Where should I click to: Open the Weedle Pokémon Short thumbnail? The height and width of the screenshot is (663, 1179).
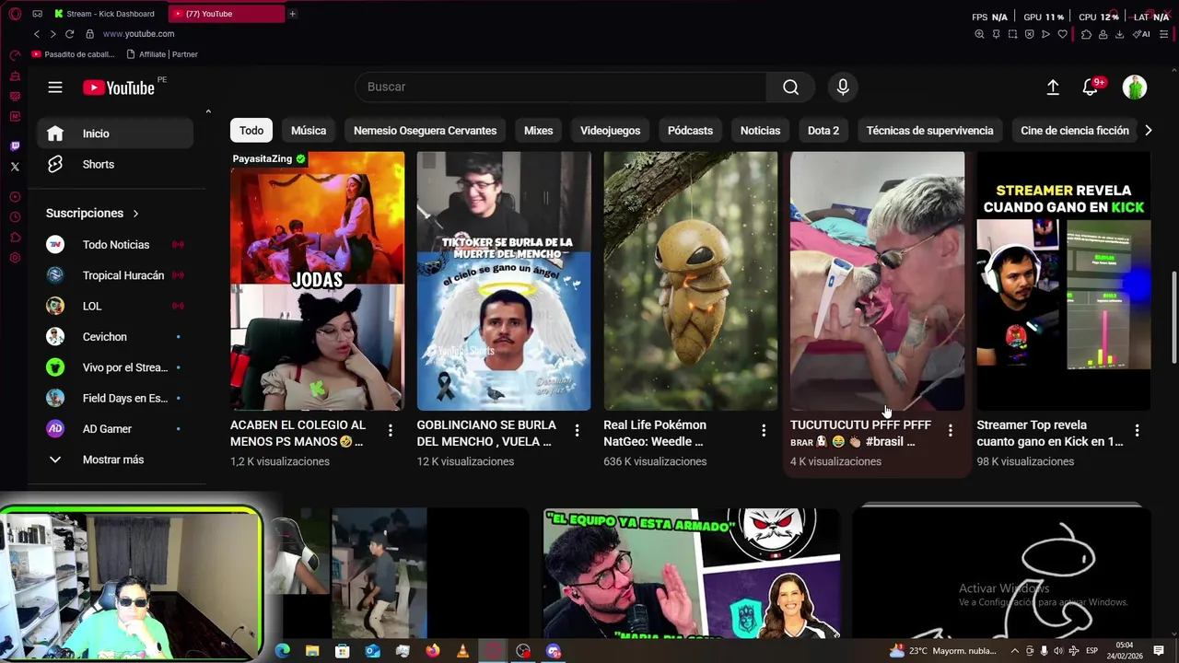click(691, 281)
